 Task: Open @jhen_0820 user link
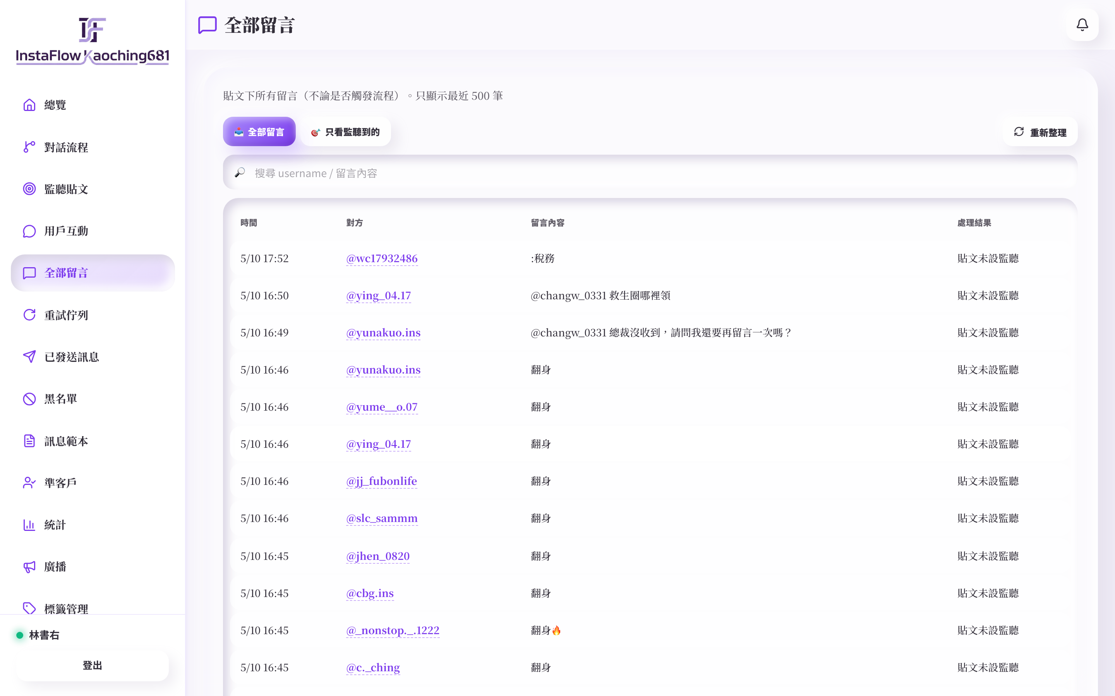378,556
